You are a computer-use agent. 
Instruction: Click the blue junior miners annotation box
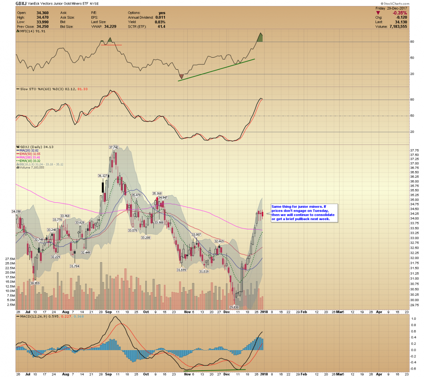coord(304,213)
